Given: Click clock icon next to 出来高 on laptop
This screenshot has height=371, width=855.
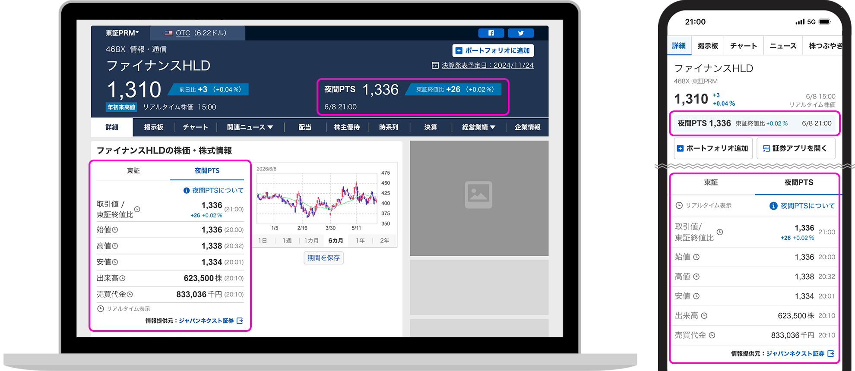Looking at the screenshot, I should pos(123,278).
